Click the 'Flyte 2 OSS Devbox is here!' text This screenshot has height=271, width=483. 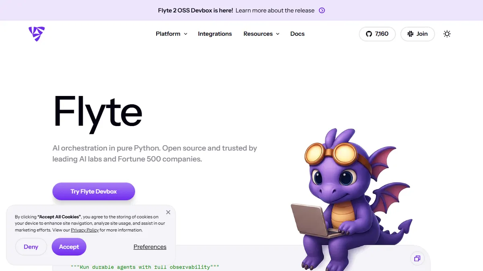coord(196,10)
